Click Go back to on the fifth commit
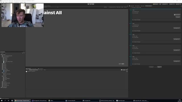This screenshot has height=102, width=182. [177, 61]
